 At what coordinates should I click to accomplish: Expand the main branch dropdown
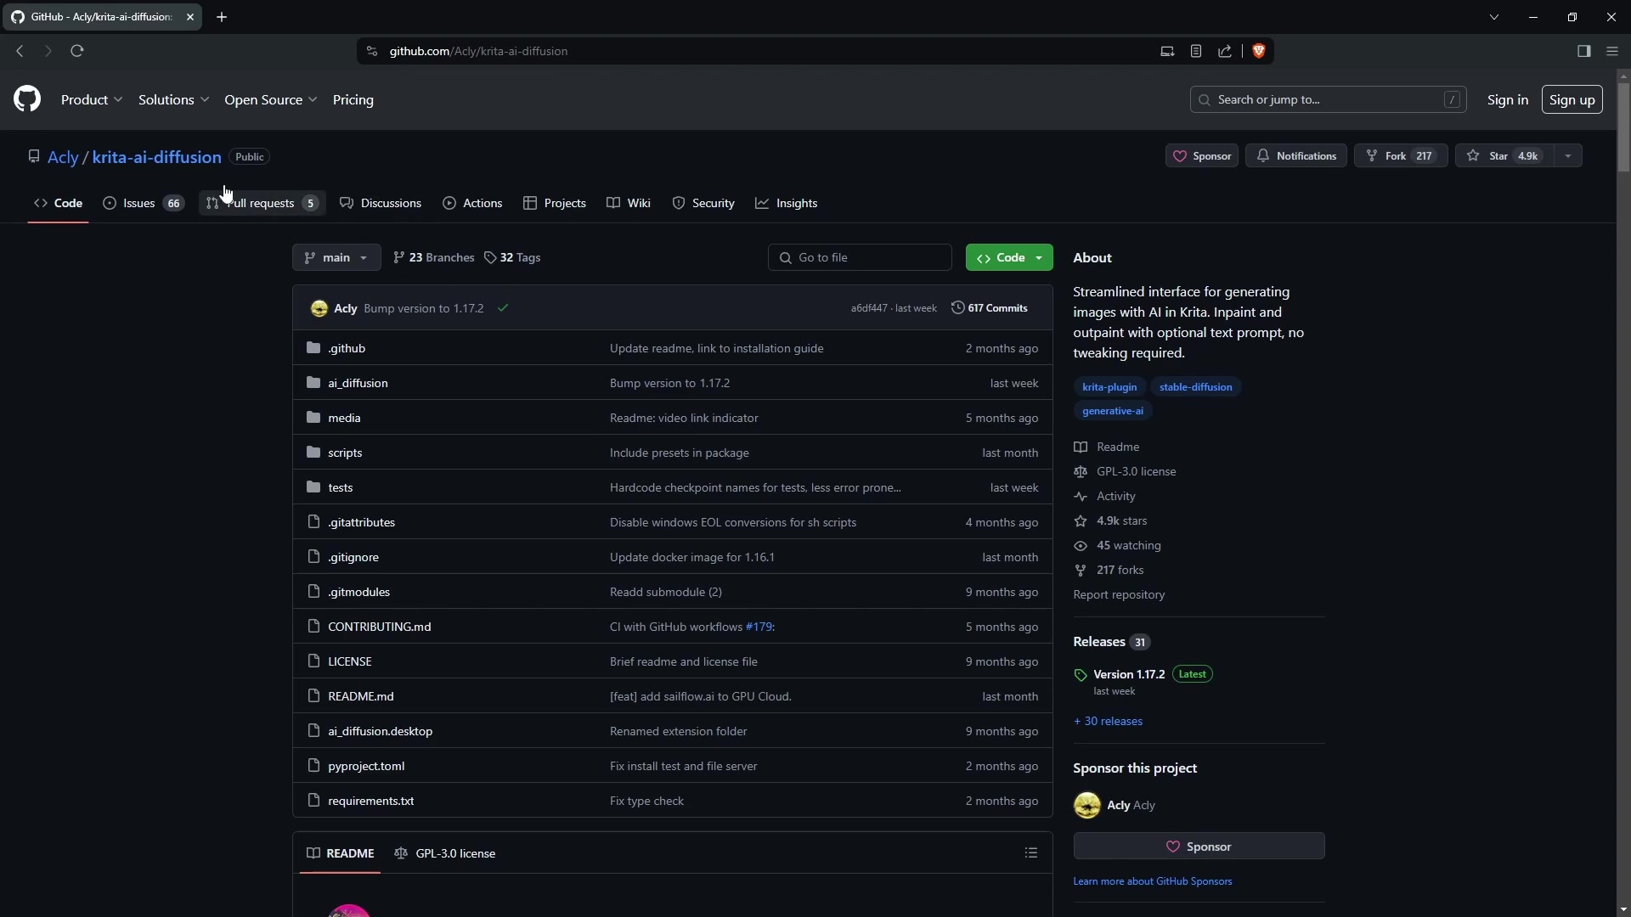pos(336,257)
